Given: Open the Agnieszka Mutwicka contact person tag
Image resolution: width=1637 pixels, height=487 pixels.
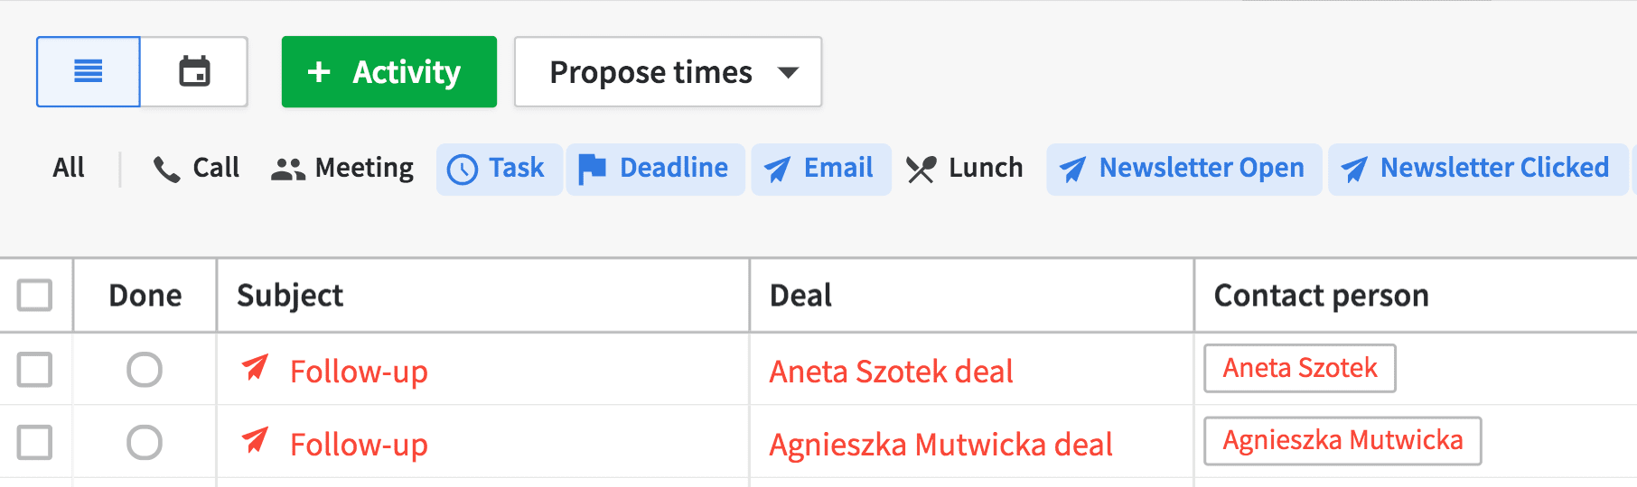Looking at the screenshot, I should (1342, 440).
